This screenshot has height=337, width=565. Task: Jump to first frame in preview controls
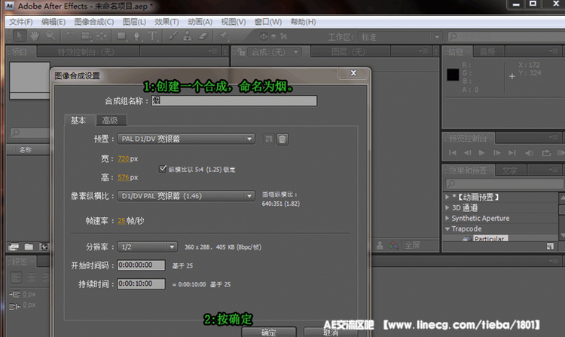(x=453, y=153)
